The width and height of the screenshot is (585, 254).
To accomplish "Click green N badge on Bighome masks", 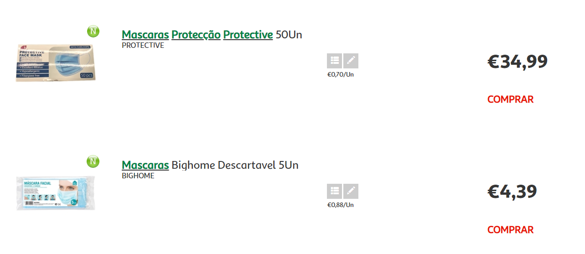I will pos(93,161).
